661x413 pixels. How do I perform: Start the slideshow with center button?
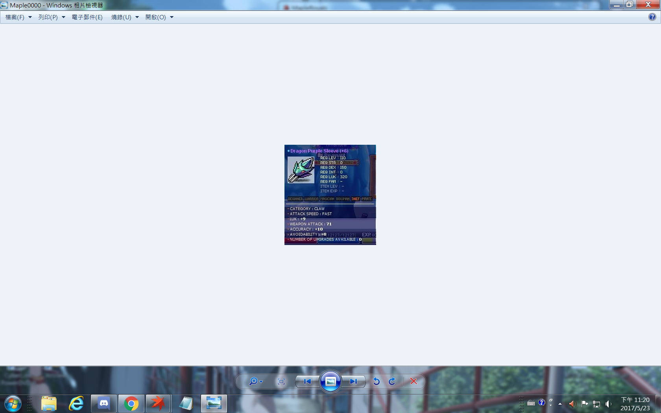[330, 381]
